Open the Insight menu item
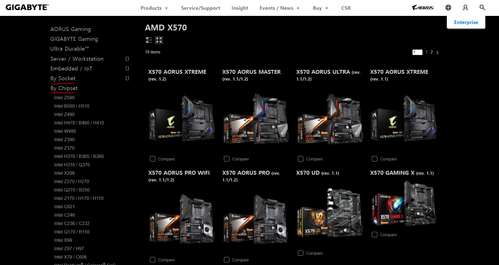This screenshot has width=499, height=265. point(240,8)
